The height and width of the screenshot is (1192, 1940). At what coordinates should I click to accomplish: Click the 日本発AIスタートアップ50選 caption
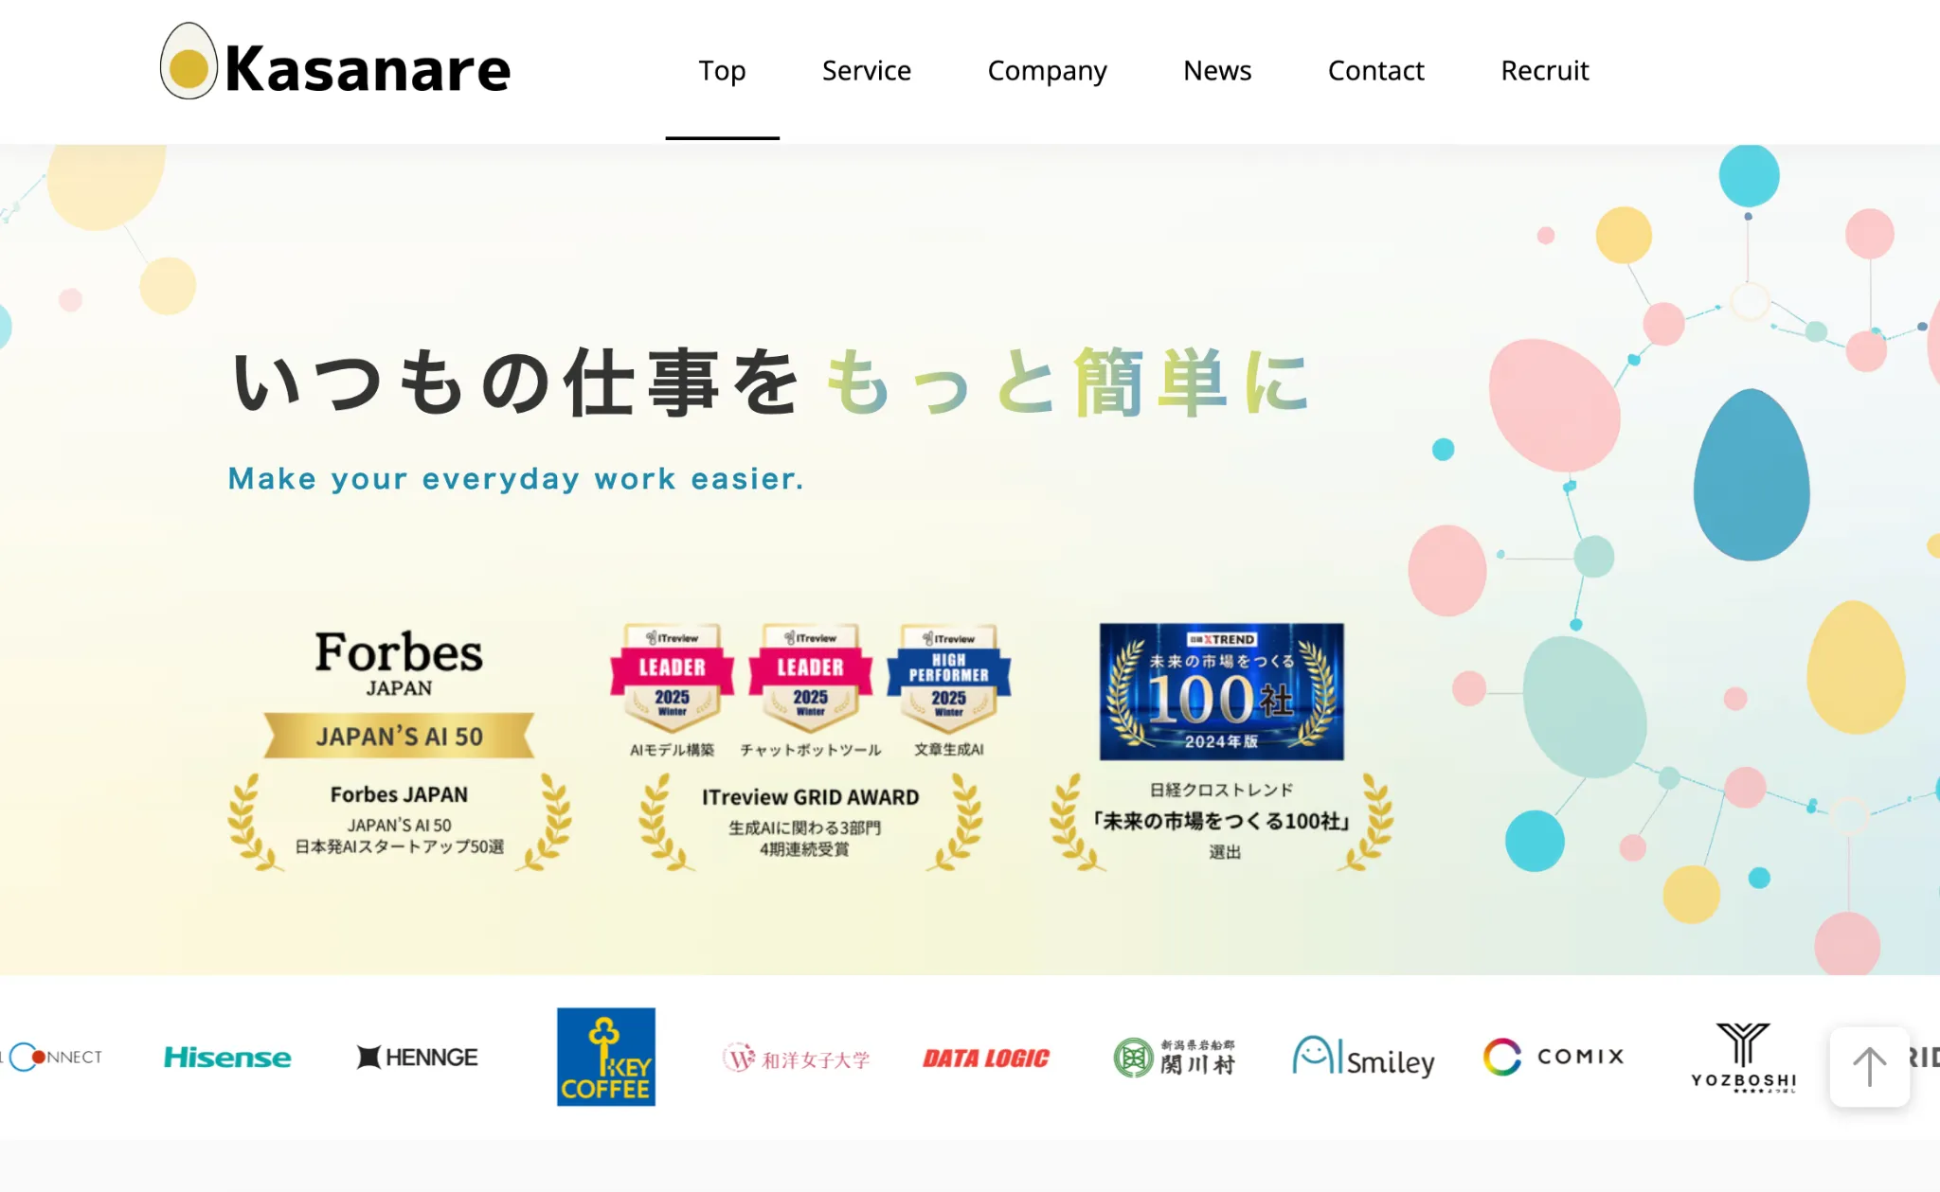(x=399, y=846)
